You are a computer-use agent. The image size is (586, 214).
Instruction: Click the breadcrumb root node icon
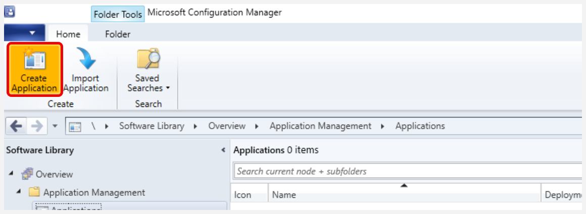(x=75, y=126)
